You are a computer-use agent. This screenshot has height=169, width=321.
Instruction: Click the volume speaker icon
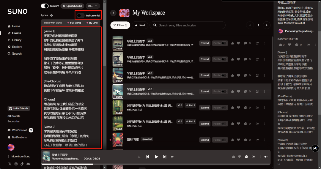[x=266, y=157]
